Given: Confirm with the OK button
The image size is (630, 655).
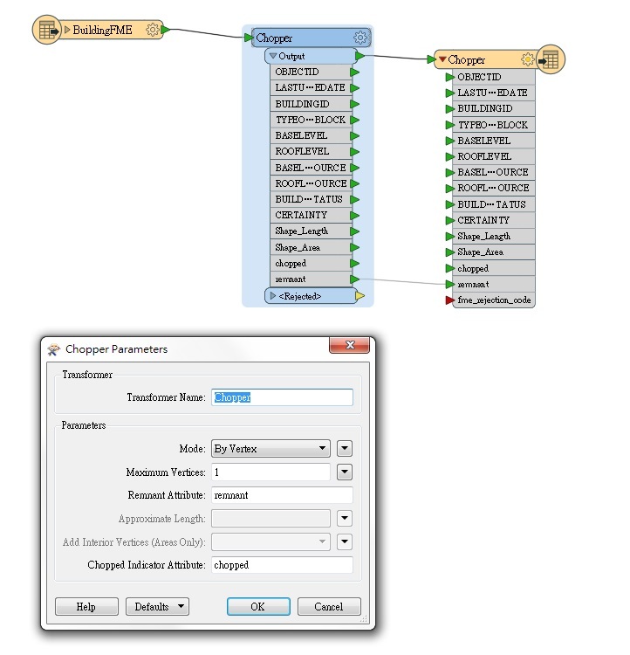Looking at the screenshot, I should click(x=258, y=607).
